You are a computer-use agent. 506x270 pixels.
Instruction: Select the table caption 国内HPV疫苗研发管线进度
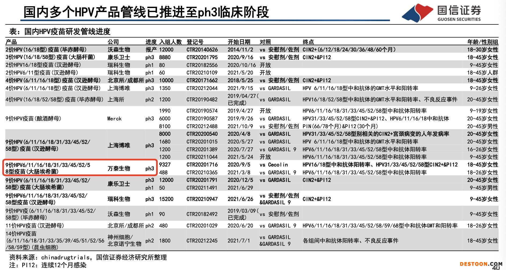[x=60, y=32]
